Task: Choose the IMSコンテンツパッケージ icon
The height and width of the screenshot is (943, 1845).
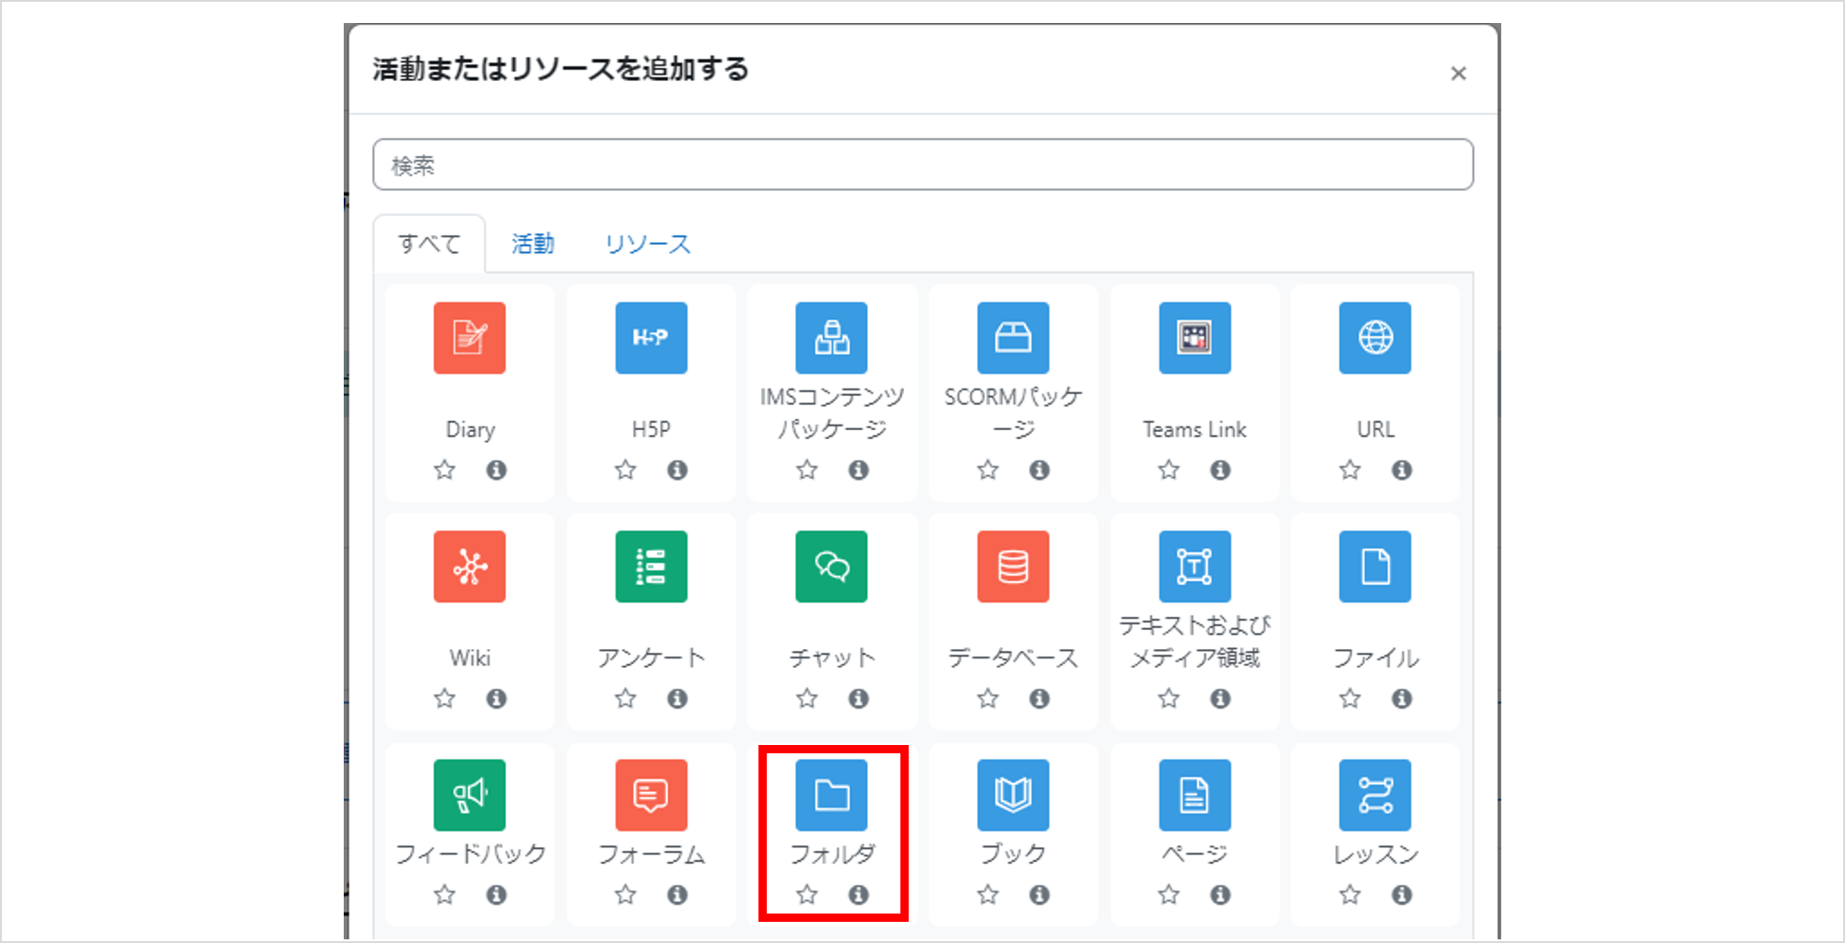Action: point(831,338)
